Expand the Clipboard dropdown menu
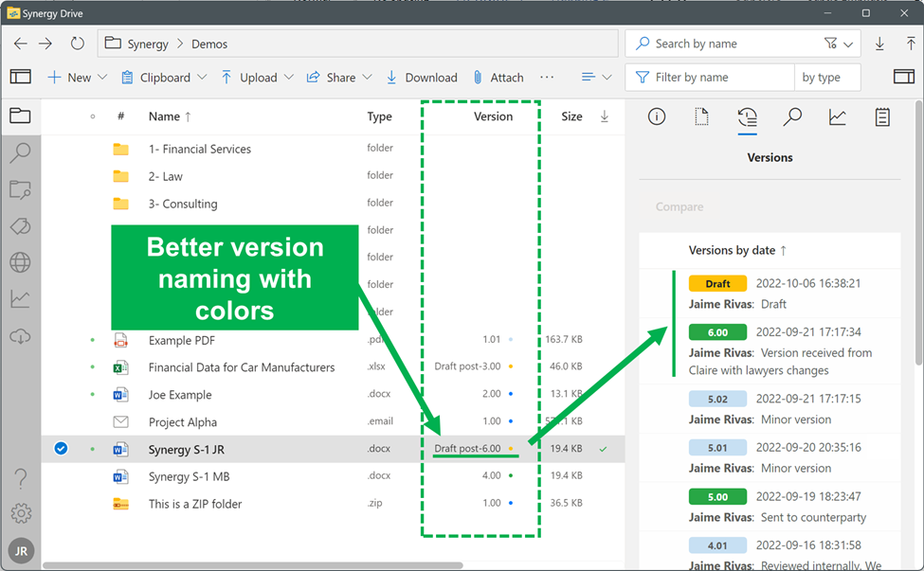Viewport: 924px width, 571px height. (202, 77)
